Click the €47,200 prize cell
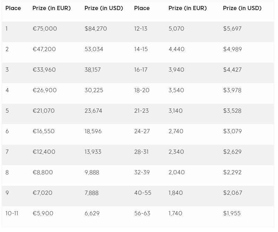The width and height of the screenshot is (278, 232). pyautogui.click(x=44, y=49)
